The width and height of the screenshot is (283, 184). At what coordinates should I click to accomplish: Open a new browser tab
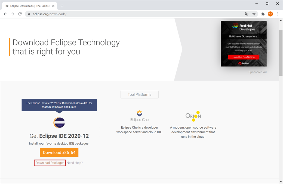click(x=62, y=6)
